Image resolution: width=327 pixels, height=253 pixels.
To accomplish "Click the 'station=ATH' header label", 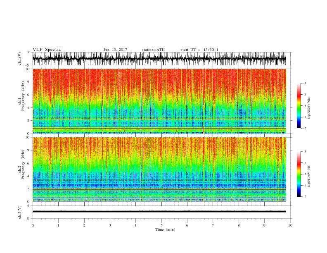I will tap(153, 50).
